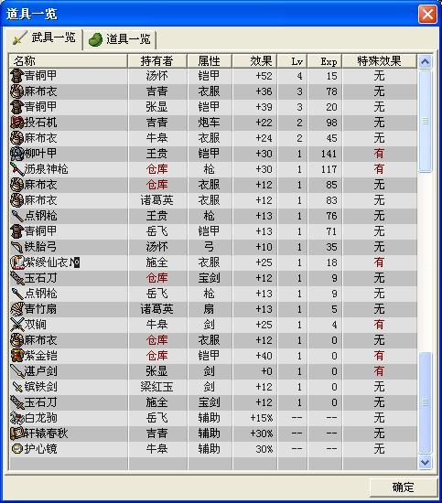
Task: Click +30% effect in 轩辕春秋 row
Action: pos(262,433)
